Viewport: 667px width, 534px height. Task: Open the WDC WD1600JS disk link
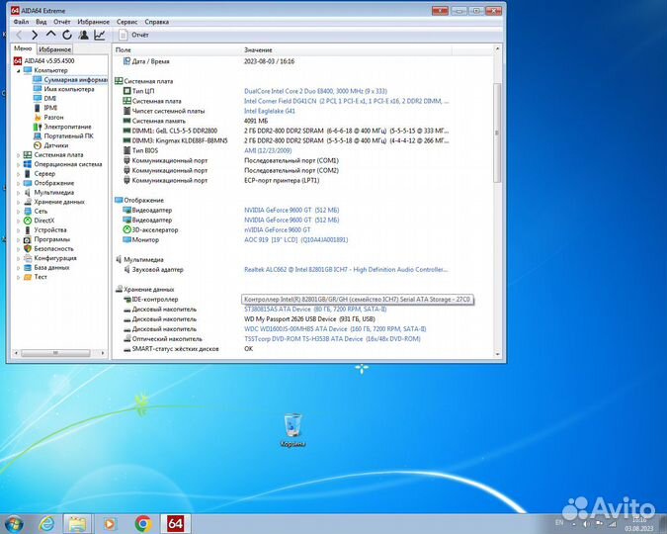point(335,328)
